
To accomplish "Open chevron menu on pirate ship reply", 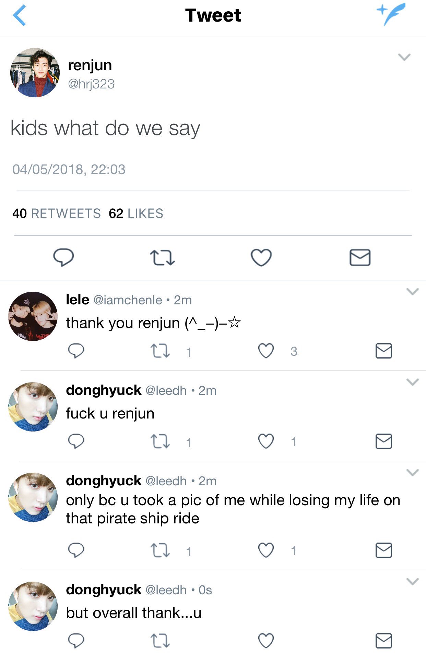I will click(x=412, y=473).
